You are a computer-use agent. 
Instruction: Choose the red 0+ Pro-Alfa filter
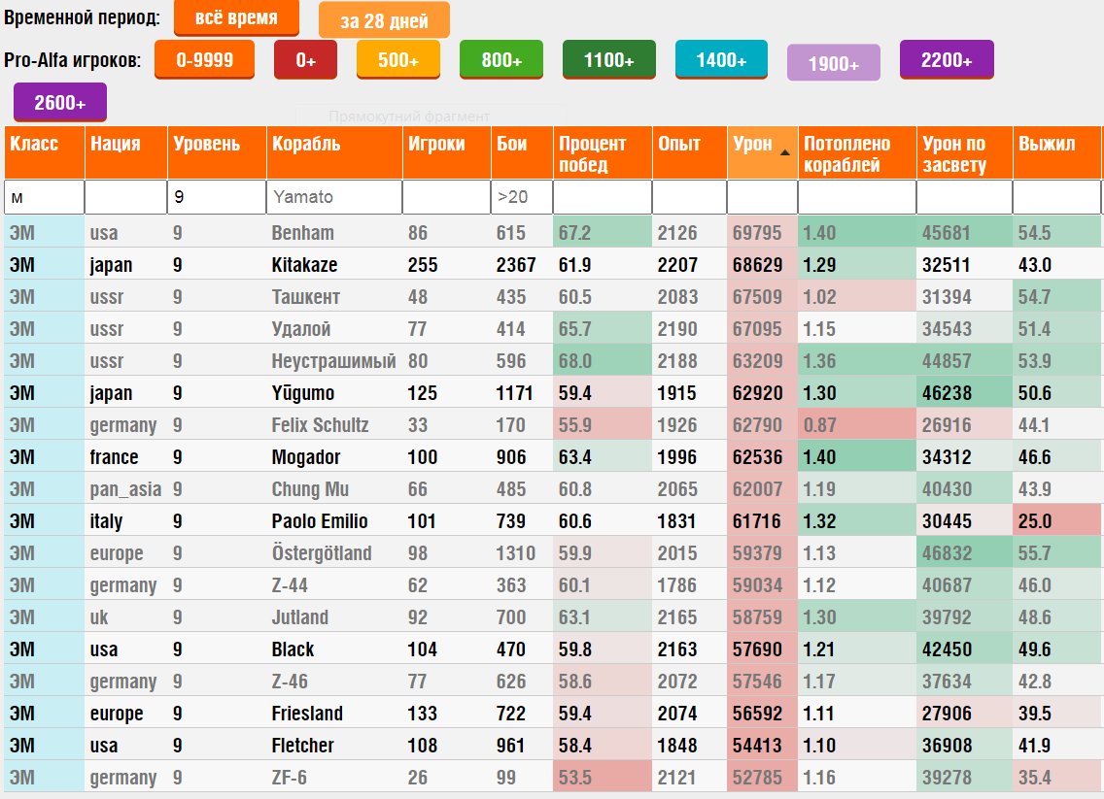(x=305, y=60)
